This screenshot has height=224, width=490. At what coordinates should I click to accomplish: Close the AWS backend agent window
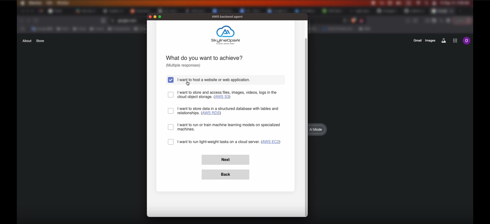coord(150,17)
